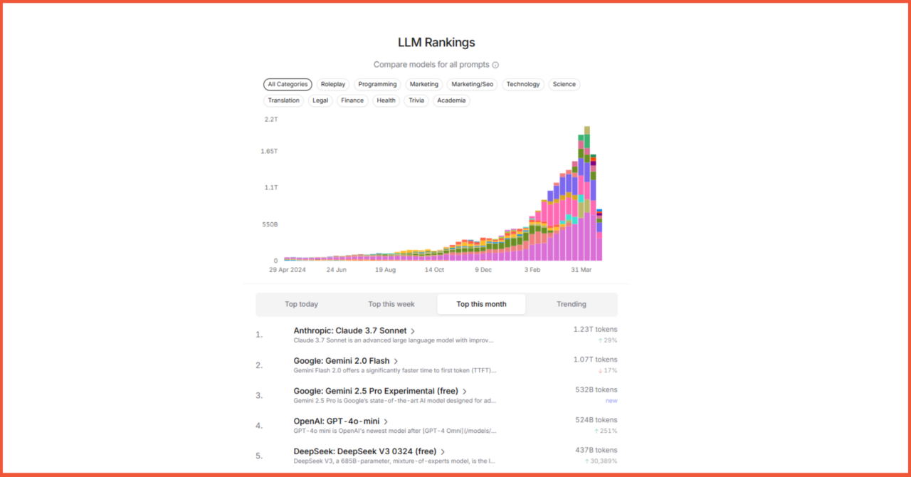The width and height of the screenshot is (911, 477).
Task: Click chevron next to Gemini 2.0 Flash
Action: click(x=396, y=361)
